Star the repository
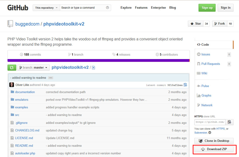The height and width of the screenshot is (157, 239). click(196, 24)
